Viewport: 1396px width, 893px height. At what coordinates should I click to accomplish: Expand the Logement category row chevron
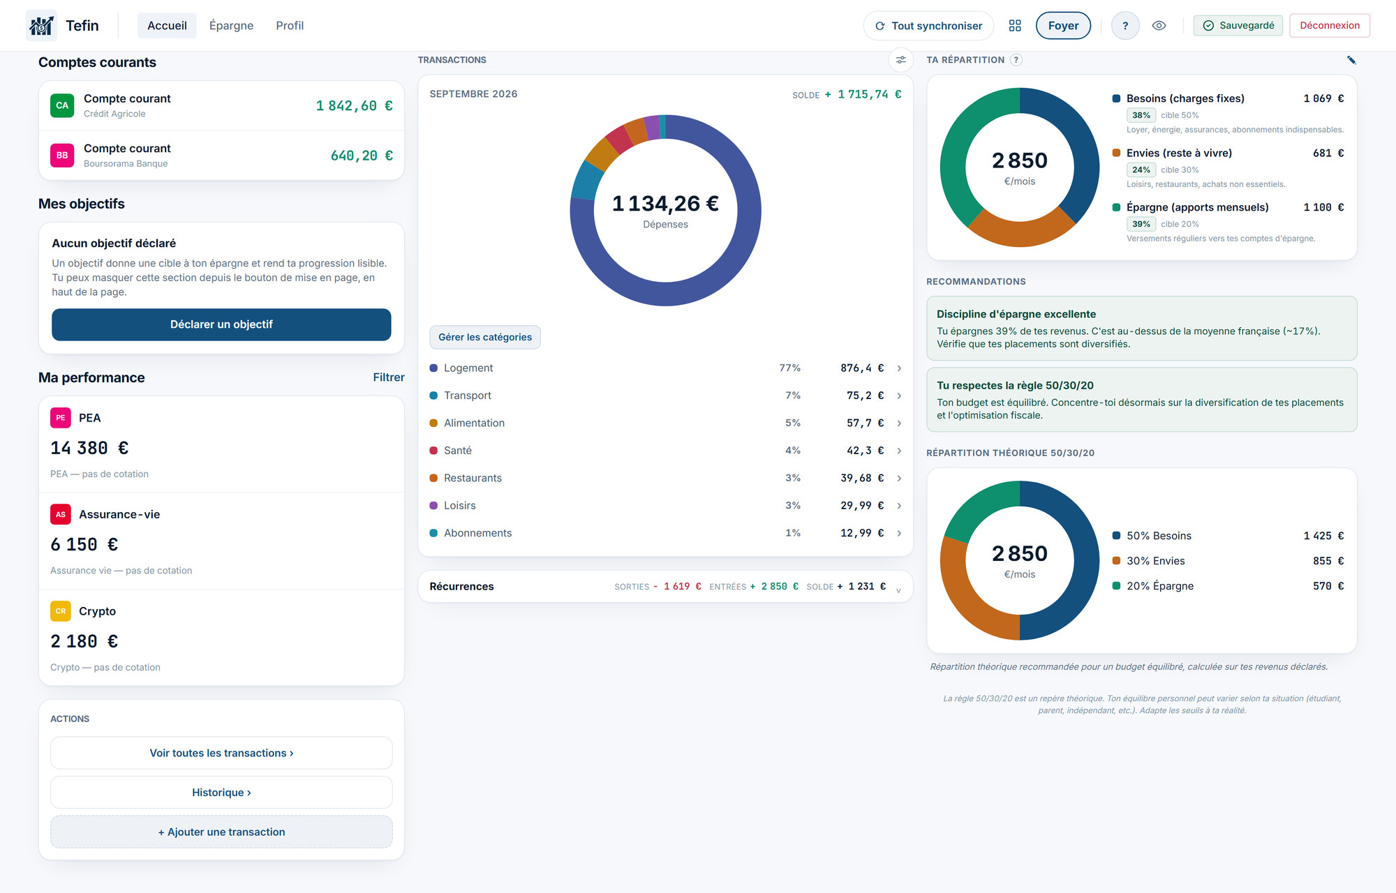pos(899,368)
